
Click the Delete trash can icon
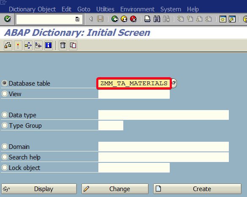coord(63,46)
